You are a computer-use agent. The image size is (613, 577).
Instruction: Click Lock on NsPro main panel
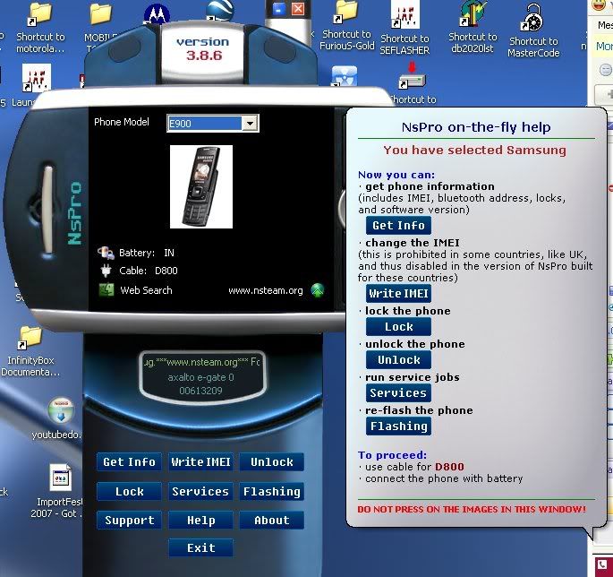tap(129, 491)
